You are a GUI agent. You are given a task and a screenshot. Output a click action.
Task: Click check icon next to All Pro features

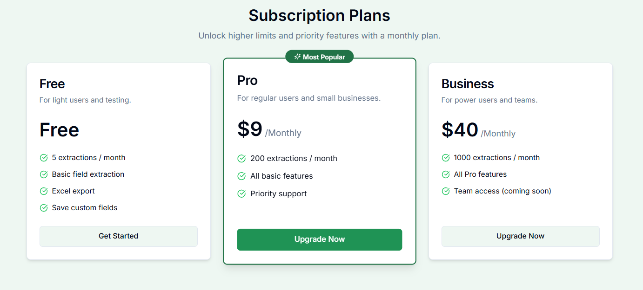tap(446, 174)
